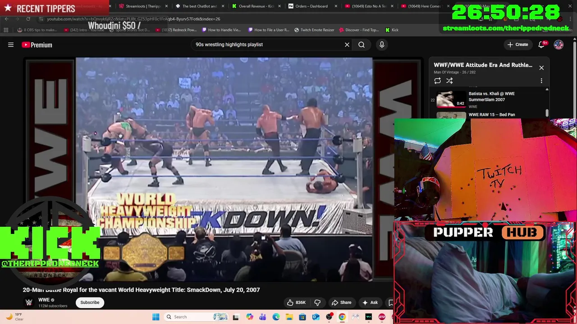Switch to Overall Revenue Kick tab
Image resolution: width=577 pixels, height=324 pixels.
pyautogui.click(x=256, y=6)
